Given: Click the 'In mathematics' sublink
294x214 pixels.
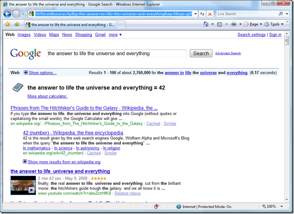Looking at the screenshot, I should point(36,148).
